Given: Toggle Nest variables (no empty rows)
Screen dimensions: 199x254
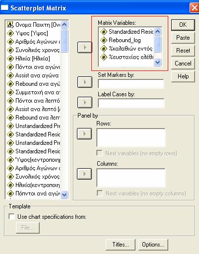Looking at the screenshot, I should click(100, 153).
